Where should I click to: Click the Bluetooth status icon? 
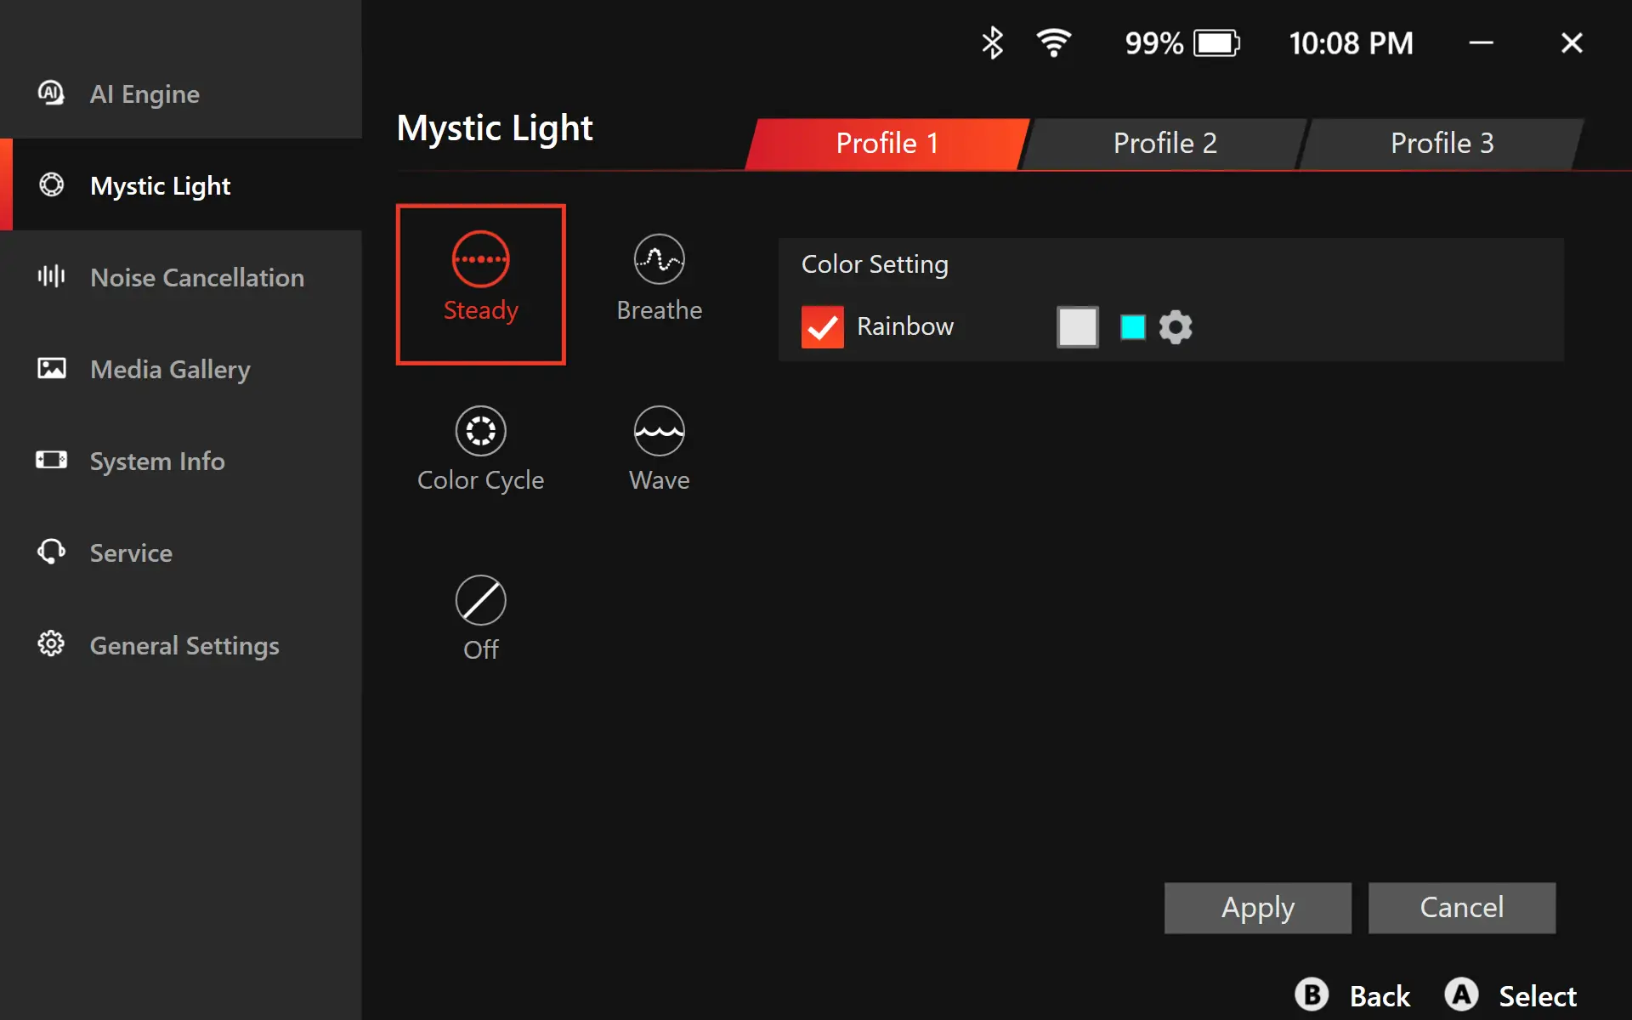(992, 43)
